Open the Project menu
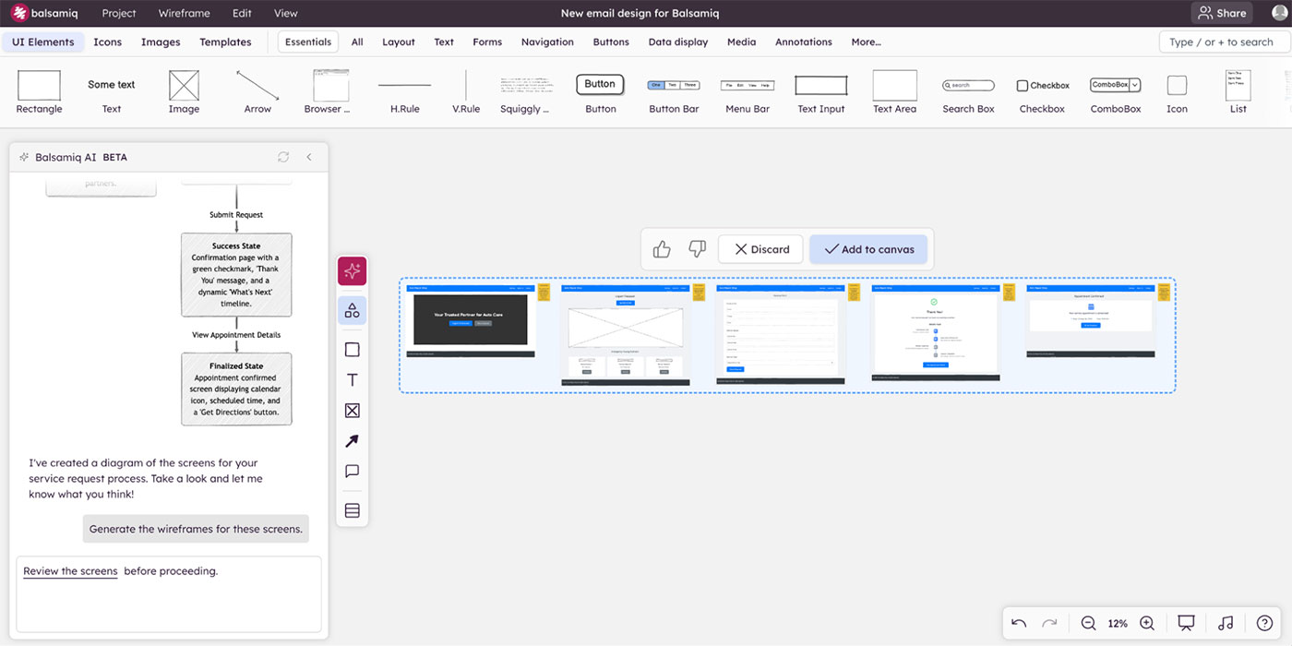 tap(118, 13)
